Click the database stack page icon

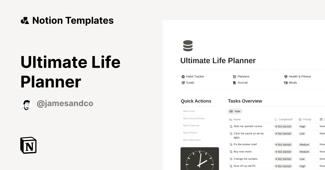[188, 46]
